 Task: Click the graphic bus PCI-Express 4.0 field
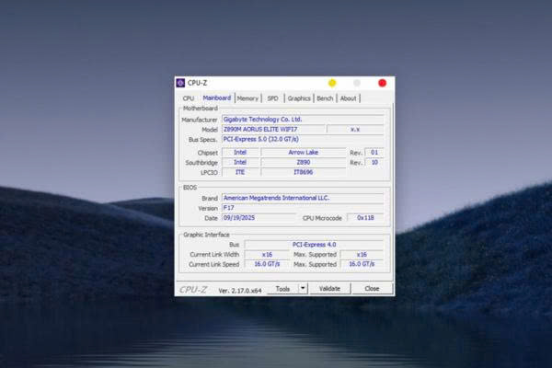tap(314, 245)
